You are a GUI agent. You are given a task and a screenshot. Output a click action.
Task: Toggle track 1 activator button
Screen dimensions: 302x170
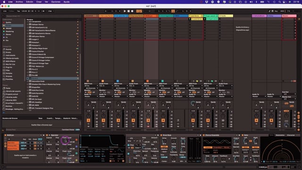pyautogui.click(x=88, y=120)
